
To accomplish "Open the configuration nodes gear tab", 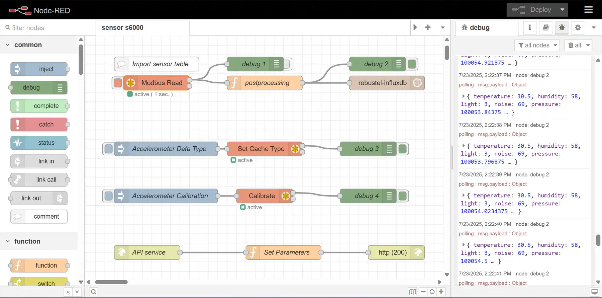I will click(578, 28).
